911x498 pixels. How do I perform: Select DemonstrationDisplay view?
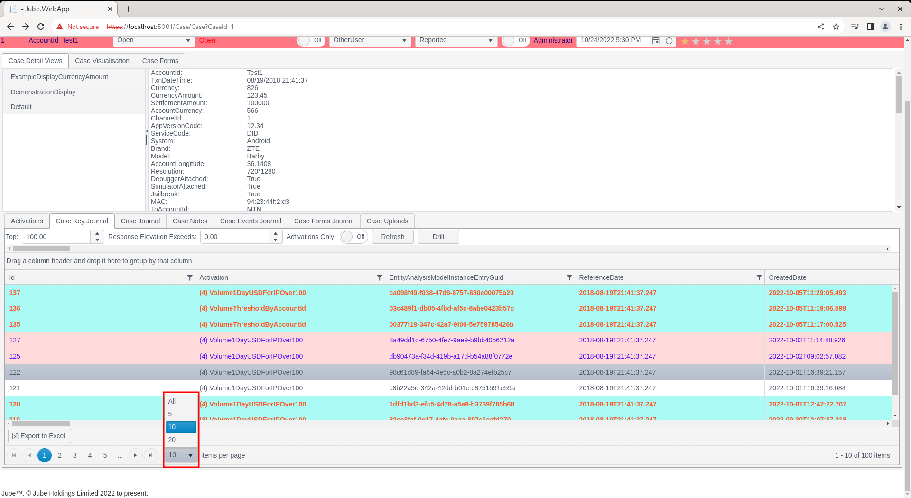point(74,92)
